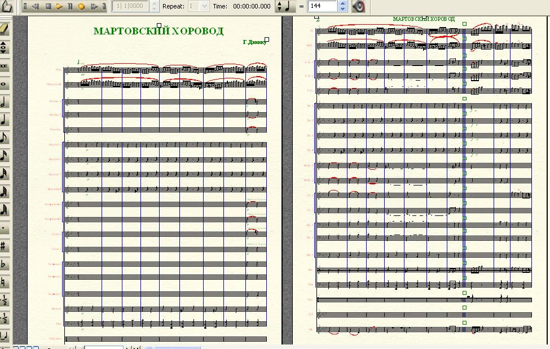Screen dimensions: 550x349
Task: Click the measure counter field
Action: coord(131,6)
